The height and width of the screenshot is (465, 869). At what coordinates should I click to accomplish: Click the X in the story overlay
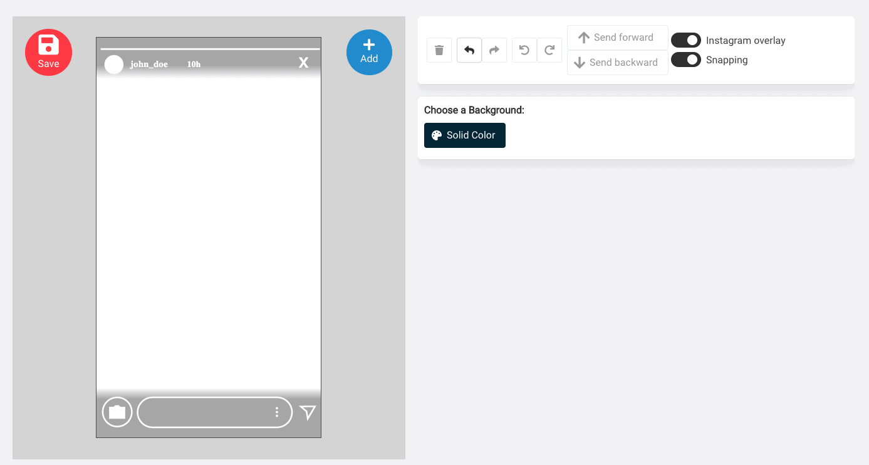[303, 63]
